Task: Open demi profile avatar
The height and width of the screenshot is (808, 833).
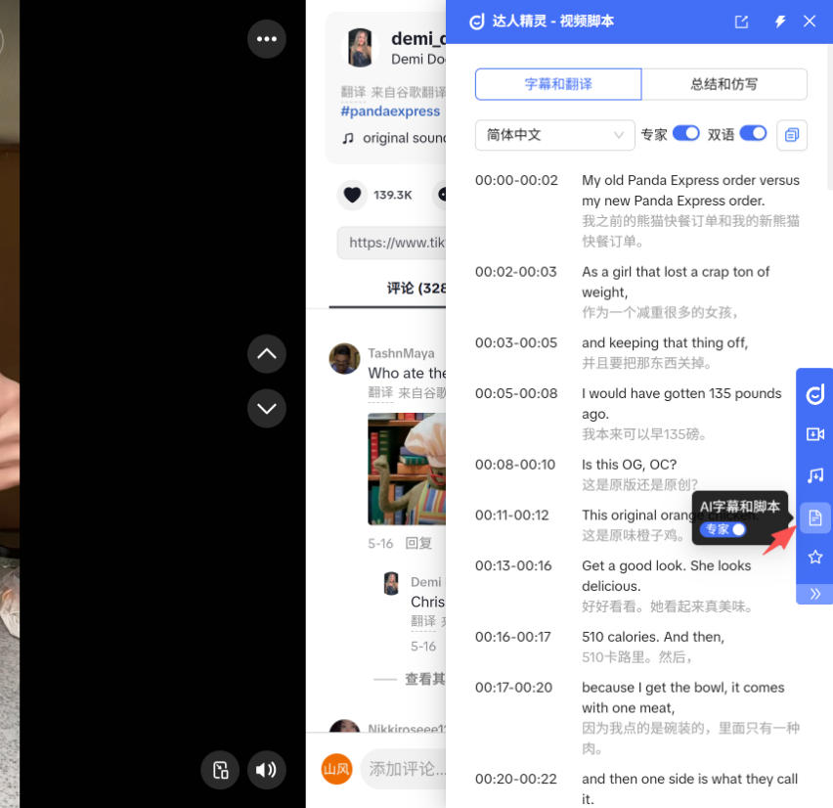Action: point(360,47)
